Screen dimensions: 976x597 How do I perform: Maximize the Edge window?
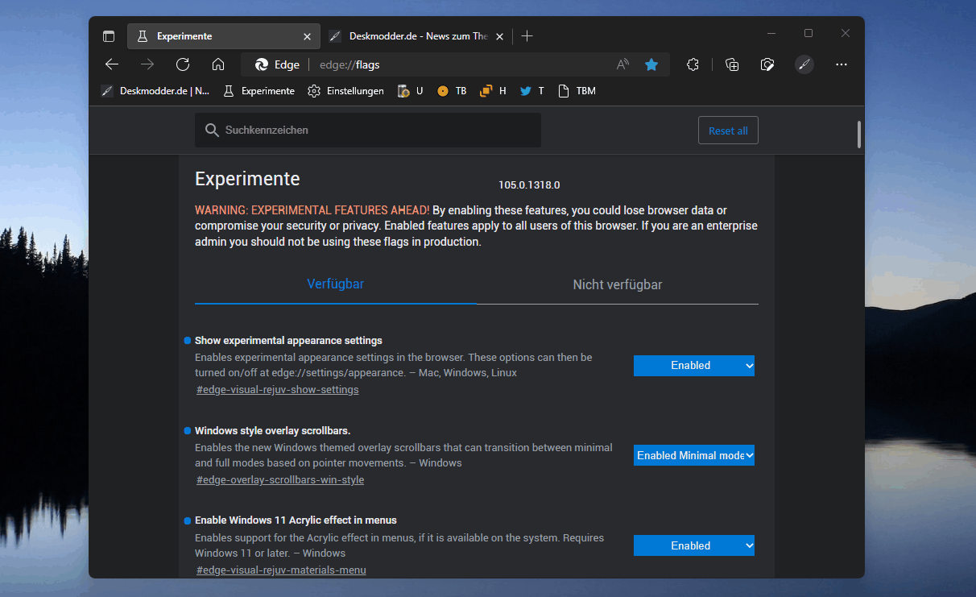coord(809,34)
